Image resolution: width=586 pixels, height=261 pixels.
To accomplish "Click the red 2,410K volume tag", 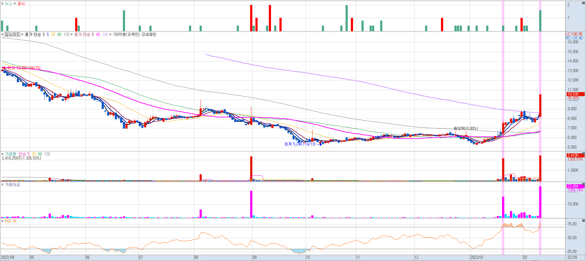I will pos(575,155).
